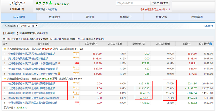Click the medal icon after 红塔证券上海田林东路证券营业部
The height and width of the screenshot is (111, 216).
tap(59, 63)
